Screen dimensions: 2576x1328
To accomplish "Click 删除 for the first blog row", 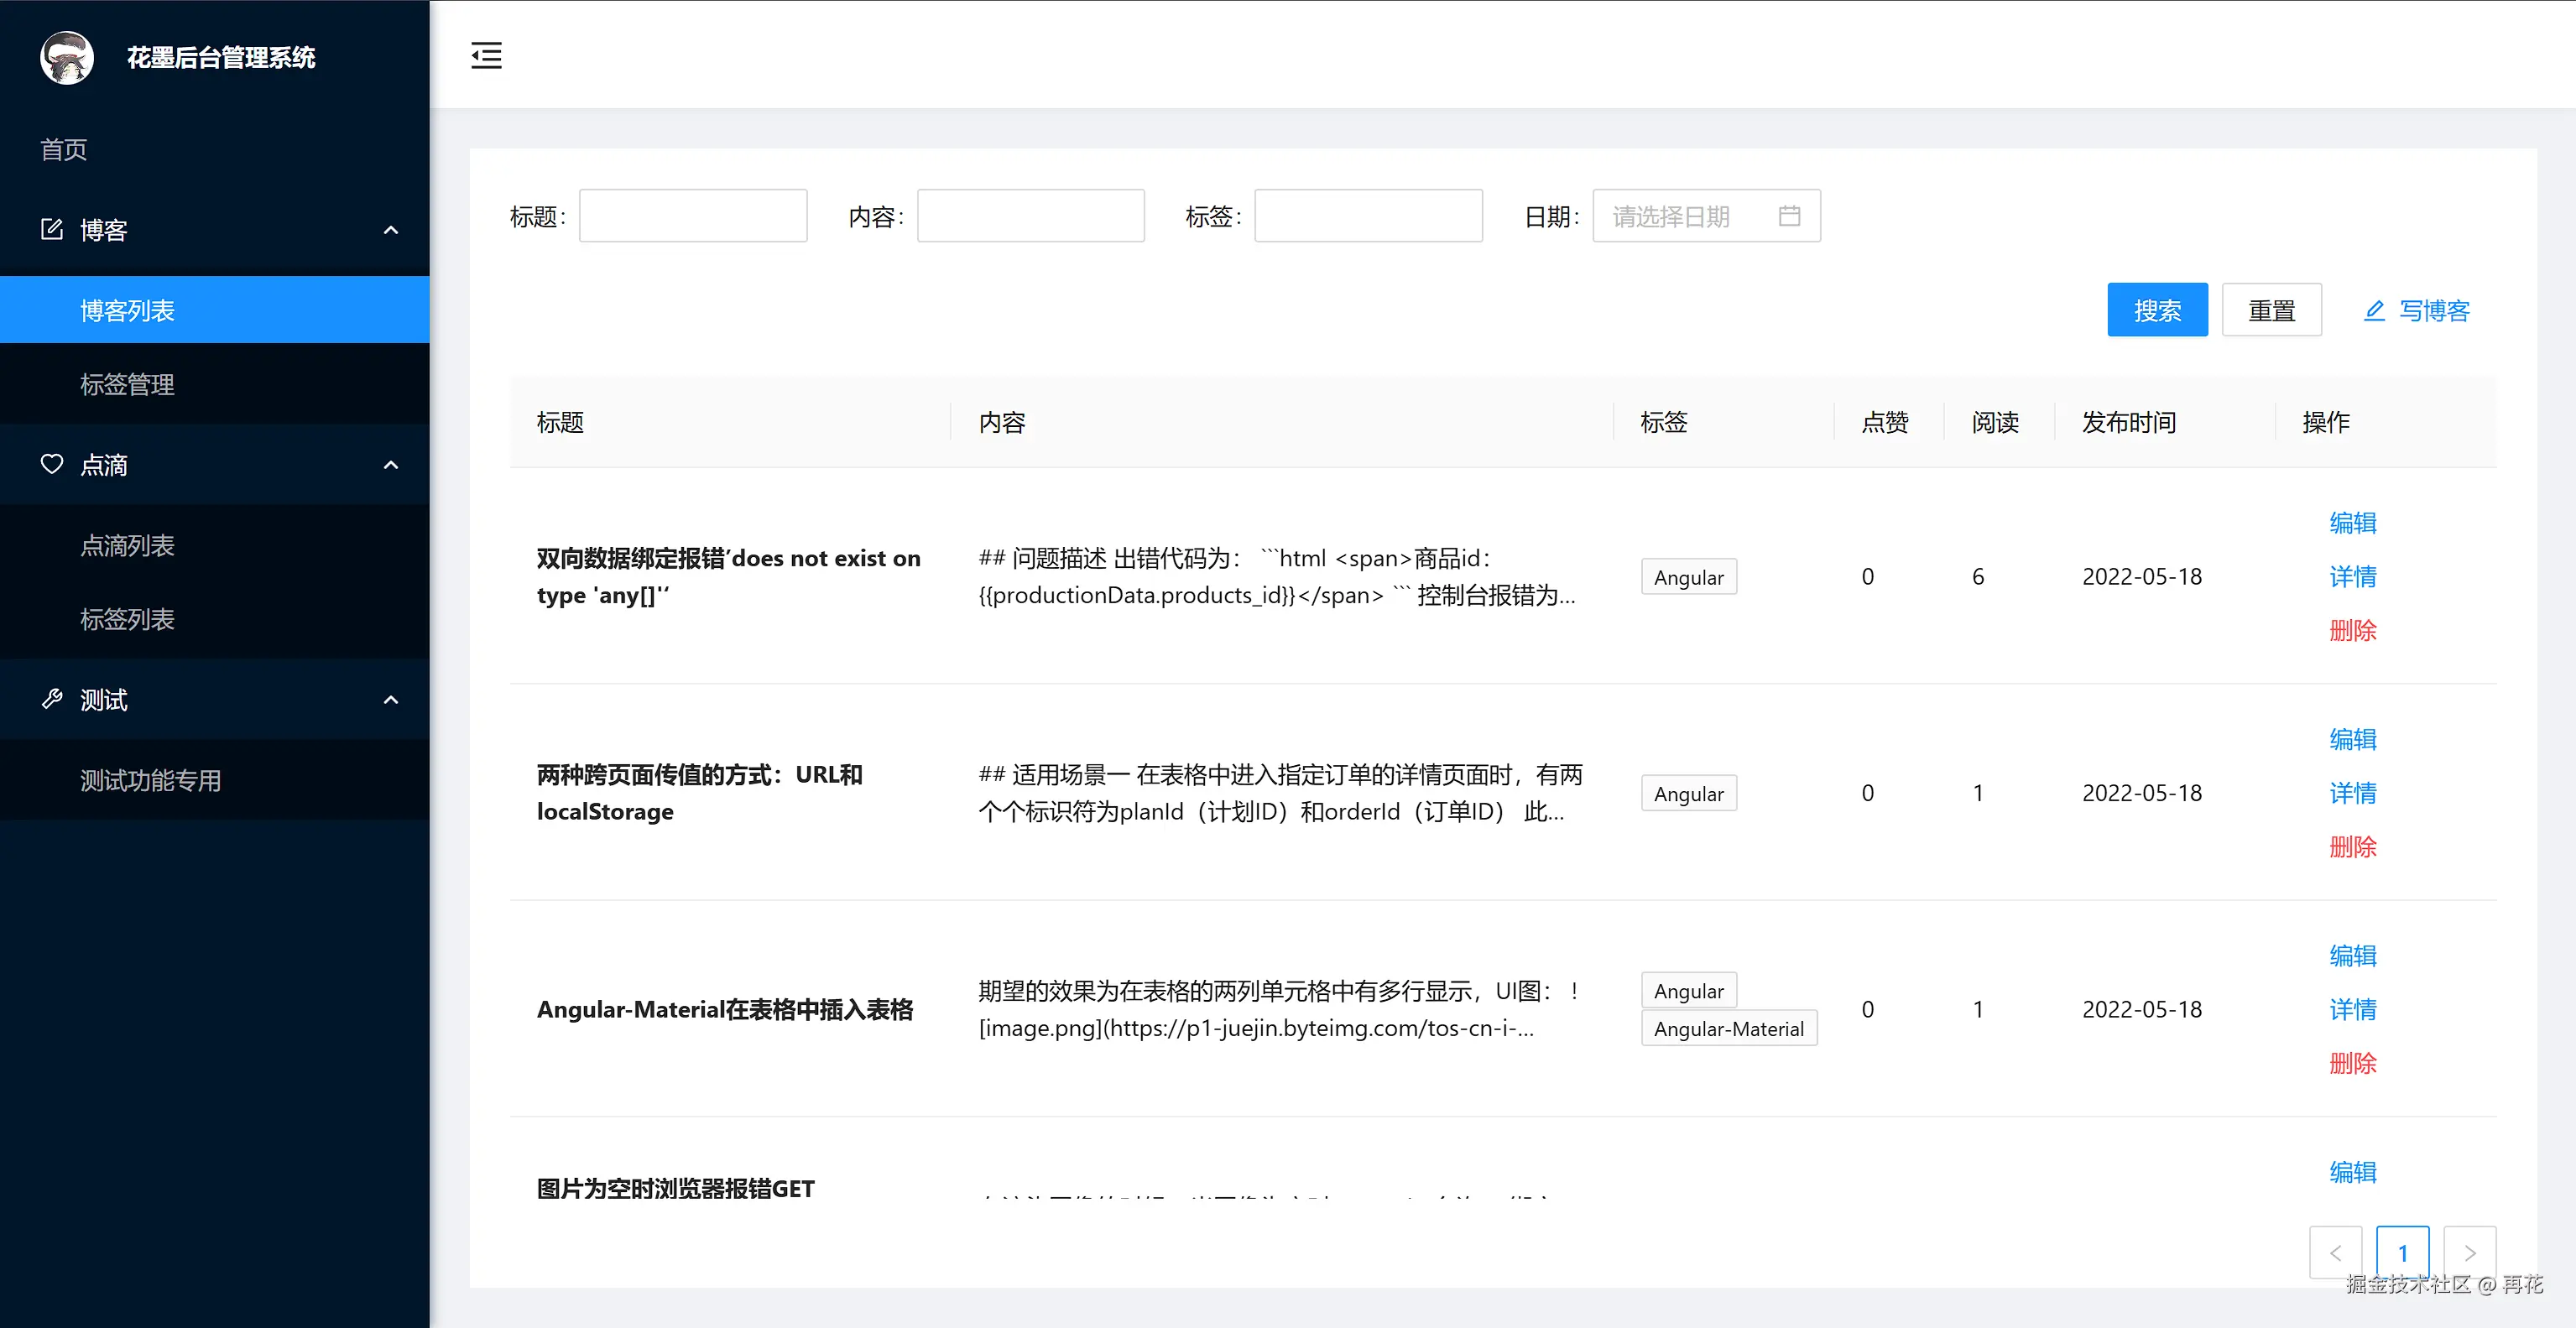I will tap(2352, 630).
